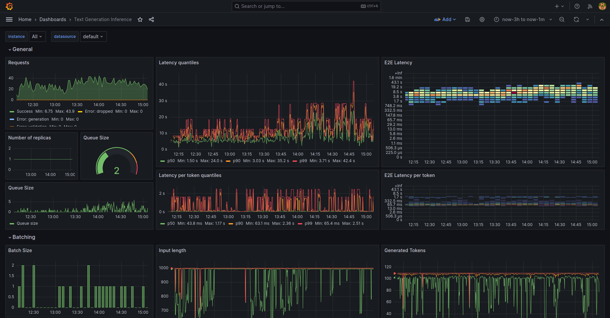This screenshot has height=318, width=610.
Task: Refresh the dashboard
Action: coord(576,19)
